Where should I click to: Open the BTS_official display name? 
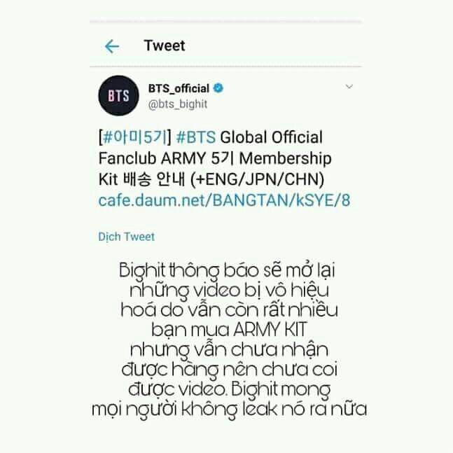179,89
